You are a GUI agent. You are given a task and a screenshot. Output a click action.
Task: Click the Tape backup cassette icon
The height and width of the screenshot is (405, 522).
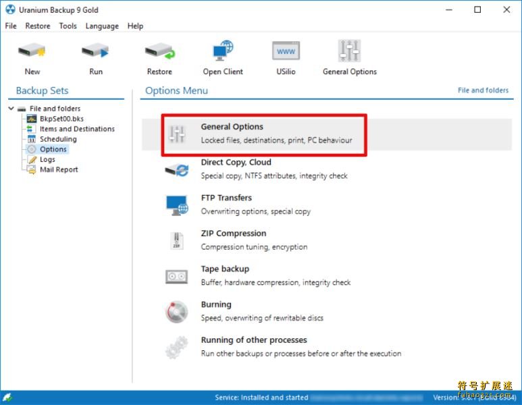(x=176, y=277)
